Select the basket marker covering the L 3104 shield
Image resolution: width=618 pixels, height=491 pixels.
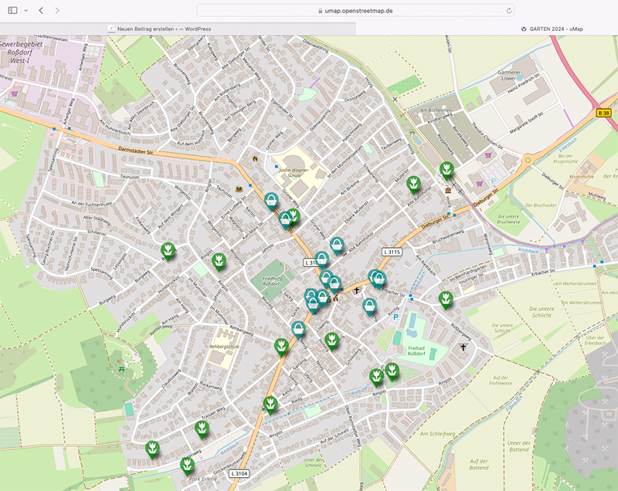pyautogui.click(x=321, y=260)
